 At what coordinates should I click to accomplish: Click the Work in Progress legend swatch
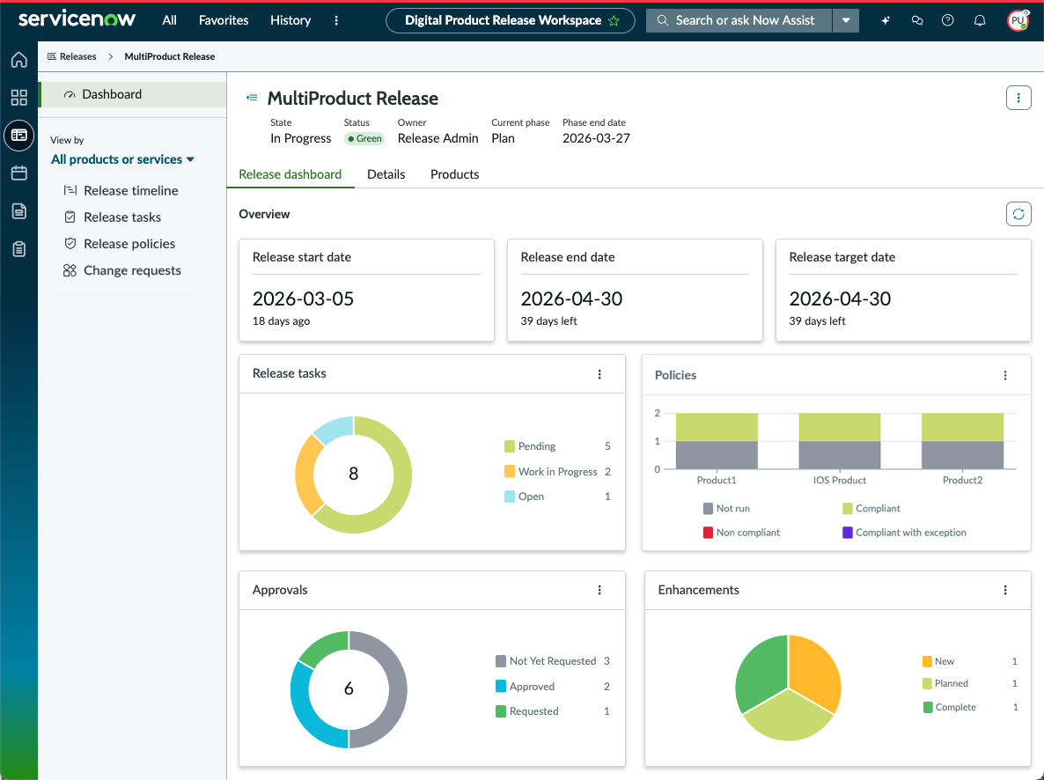[x=510, y=472]
